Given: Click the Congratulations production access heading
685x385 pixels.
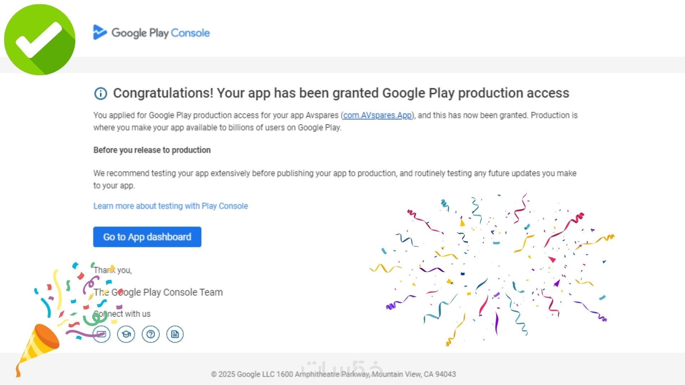Looking at the screenshot, I should point(341,93).
